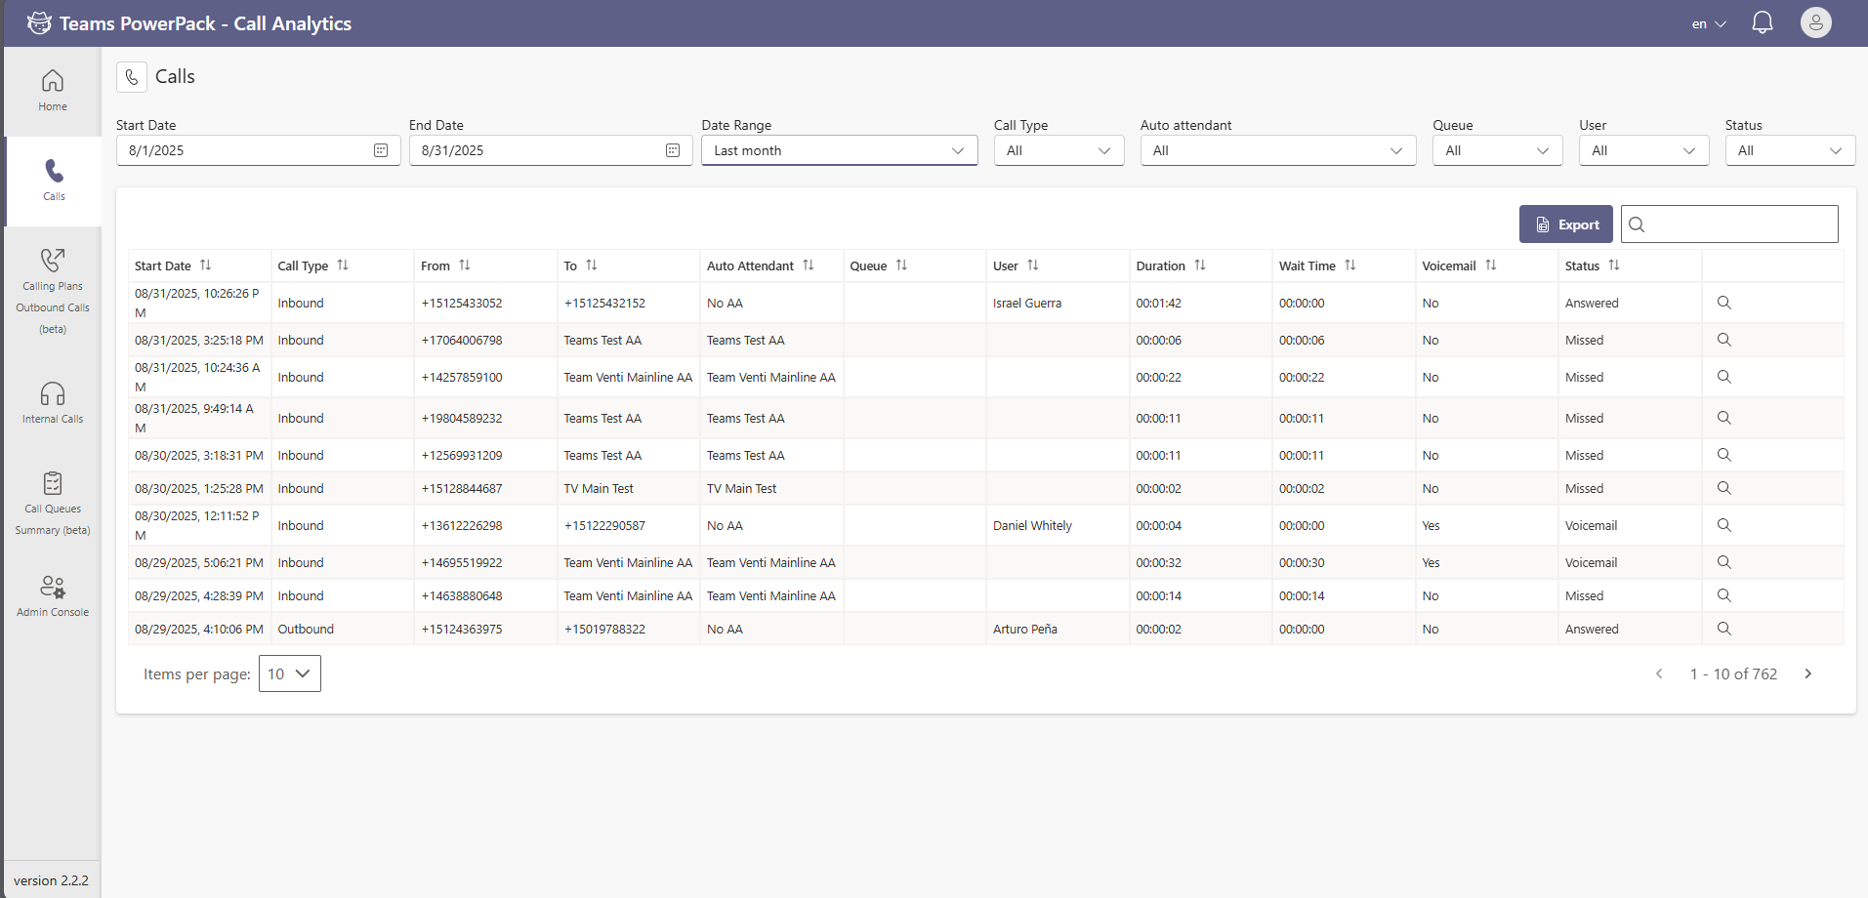Click the user profile avatar icon
Image resolution: width=1868 pixels, height=898 pixels.
[x=1815, y=23]
